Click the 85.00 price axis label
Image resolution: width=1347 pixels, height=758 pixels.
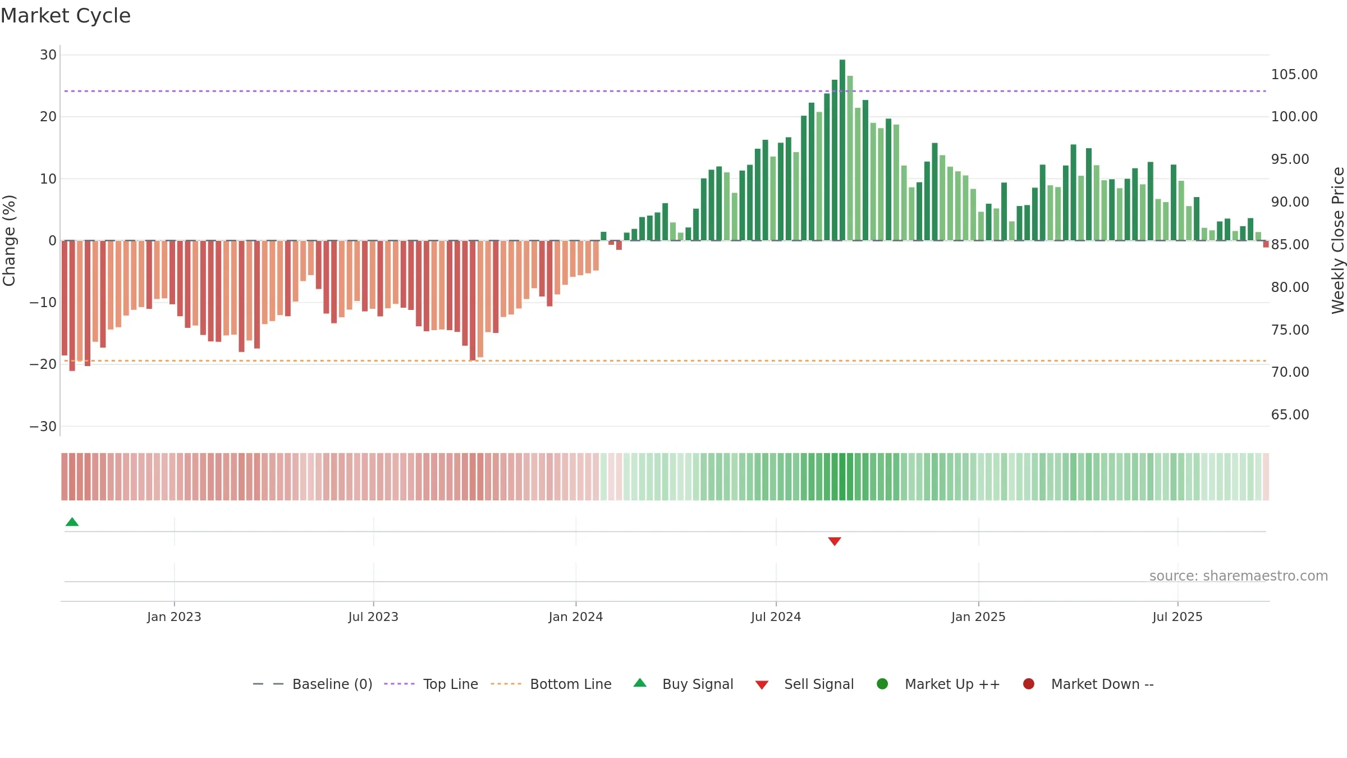click(1290, 245)
